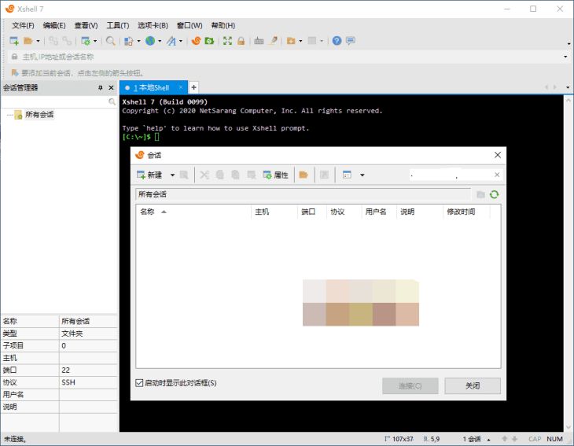Expand the Font icon dropdown arrow
The image size is (574, 446).
(181, 41)
